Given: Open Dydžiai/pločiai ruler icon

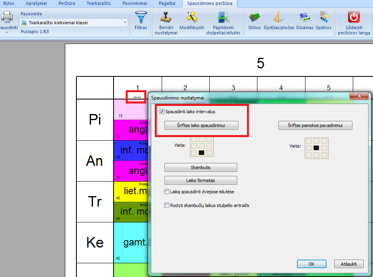Looking at the screenshot, I should point(278,18).
